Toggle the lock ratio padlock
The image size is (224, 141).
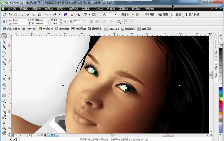pyautogui.click(x=65, y=21)
